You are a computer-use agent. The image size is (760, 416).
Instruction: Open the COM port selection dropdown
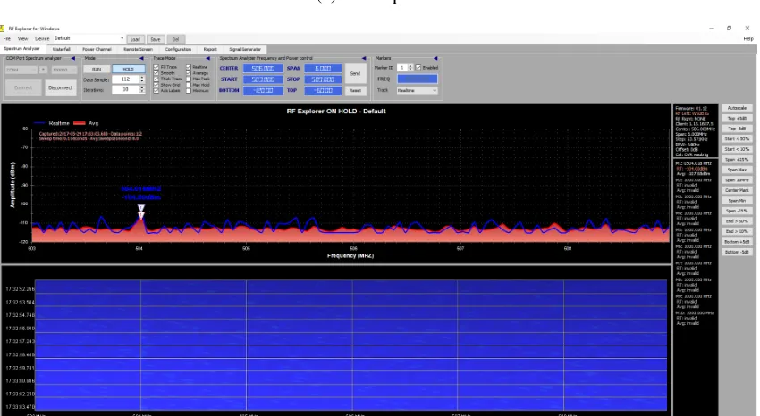click(x=21, y=70)
